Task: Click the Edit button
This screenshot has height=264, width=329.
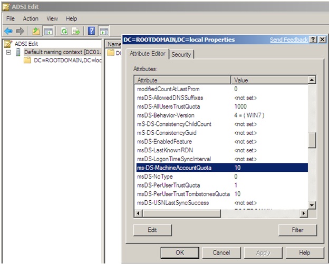Action: tap(152, 230)
